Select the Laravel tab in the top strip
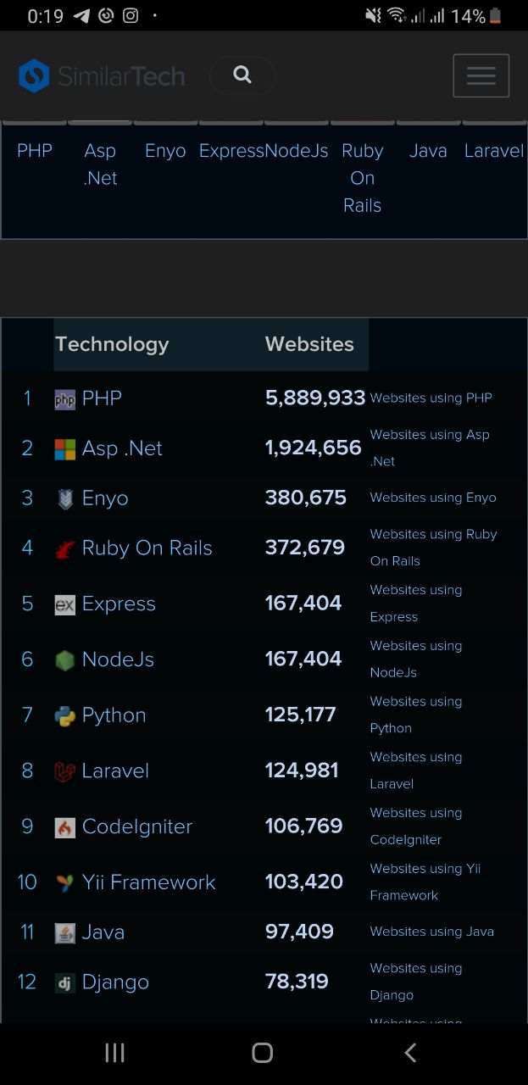Viewport: 528px width, 1085px height. pos(494,151)
